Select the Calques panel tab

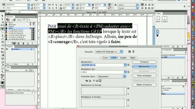(9, 47)
